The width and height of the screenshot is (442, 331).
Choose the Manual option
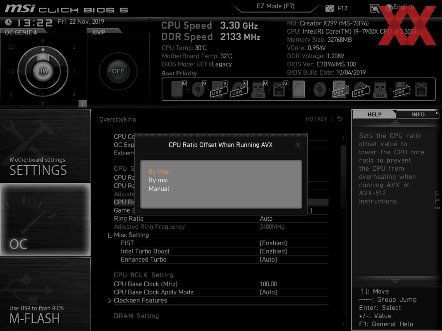(159, 189)
